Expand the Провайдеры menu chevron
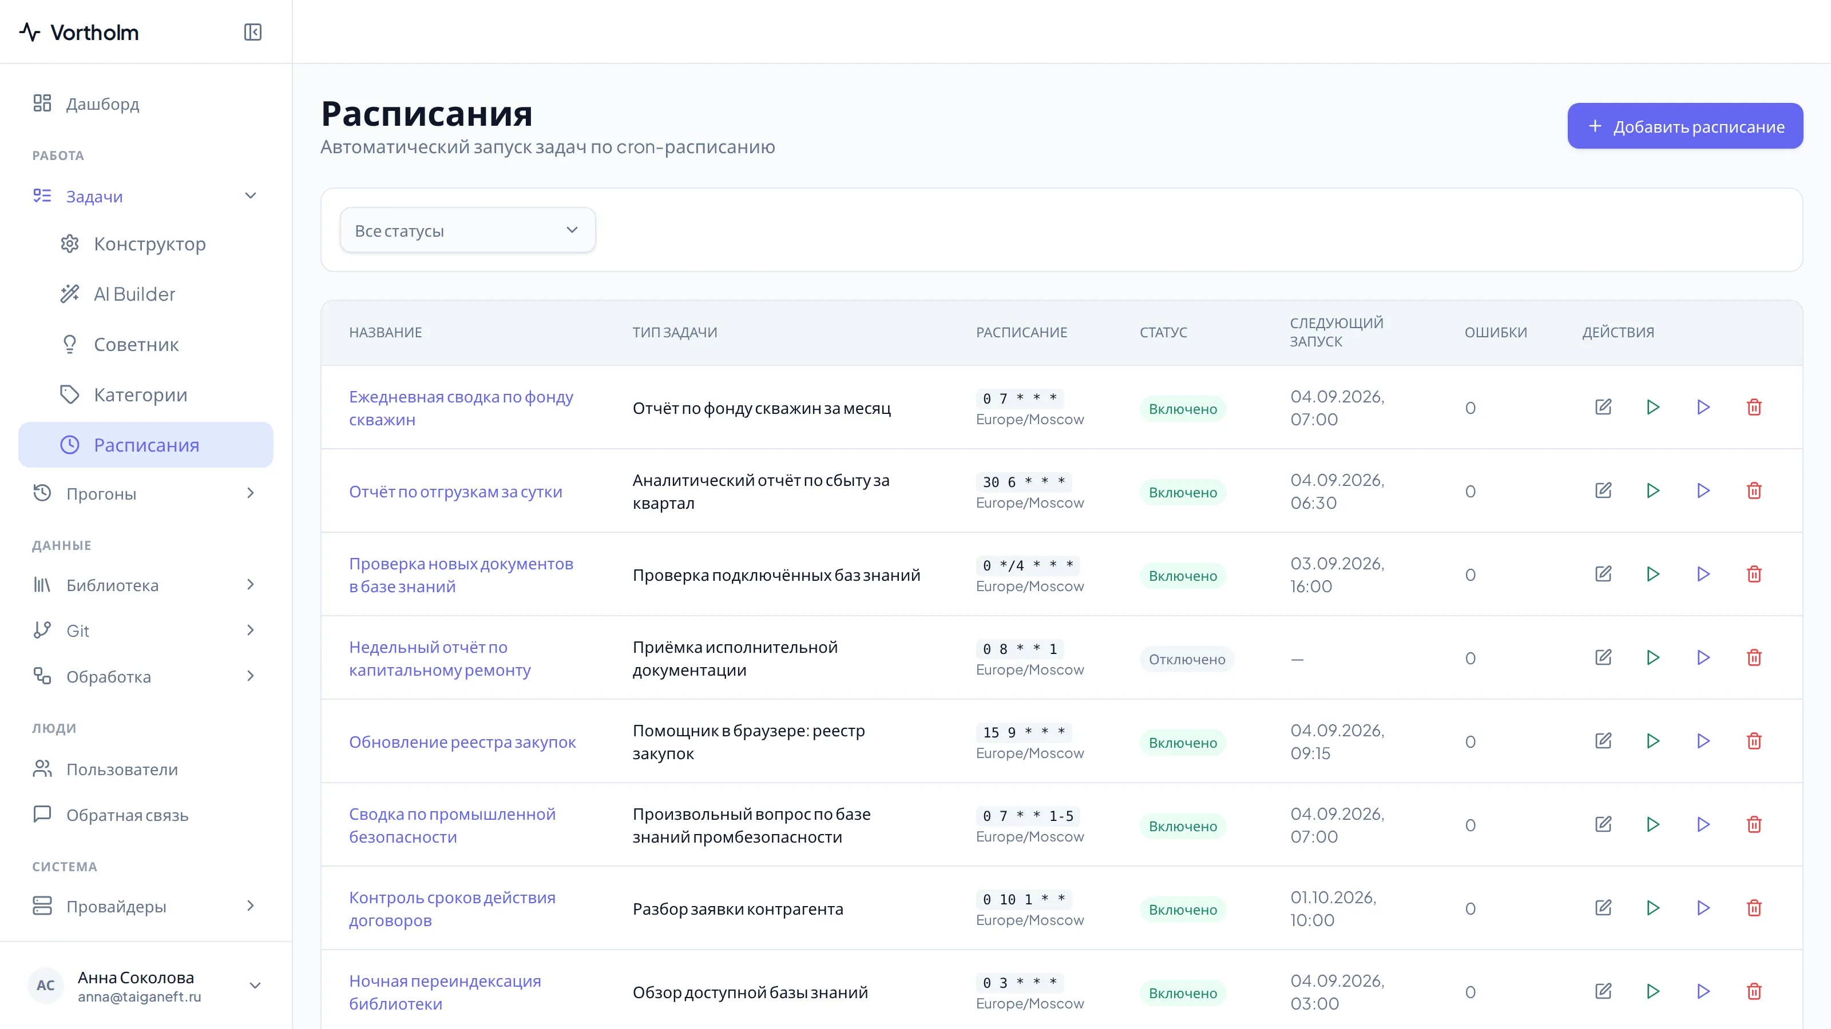Viewport: 1831px width, 1029px height. [250, 906]
